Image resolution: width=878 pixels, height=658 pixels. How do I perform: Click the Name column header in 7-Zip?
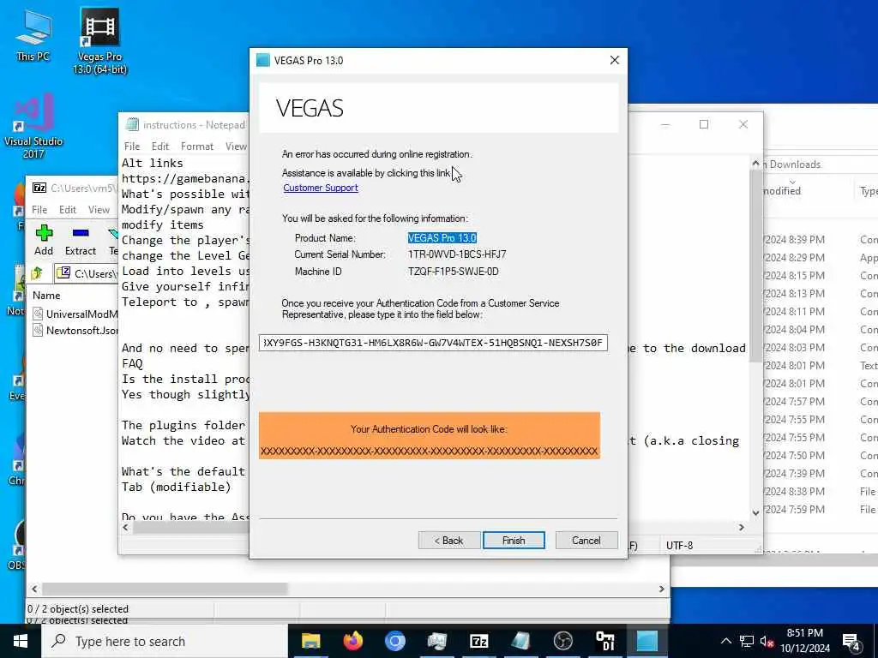[46, 296]
